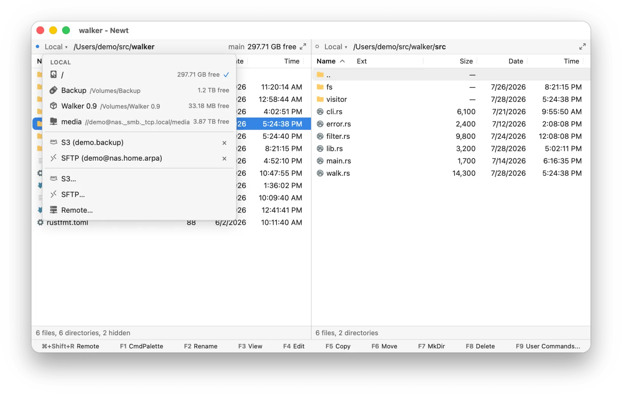The width and height of the screenshot is (622, 394).
Task: Click the Rust file icon for walk.rs
Action: pyautogui.click(x=320, y=173)
